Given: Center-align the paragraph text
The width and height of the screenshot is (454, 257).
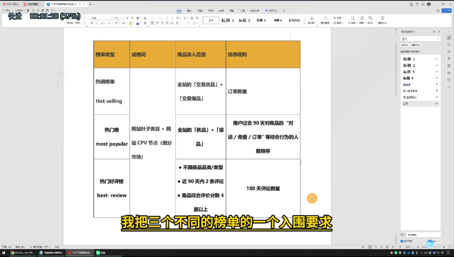Looking at the screenshot, I should click(157, 23).
